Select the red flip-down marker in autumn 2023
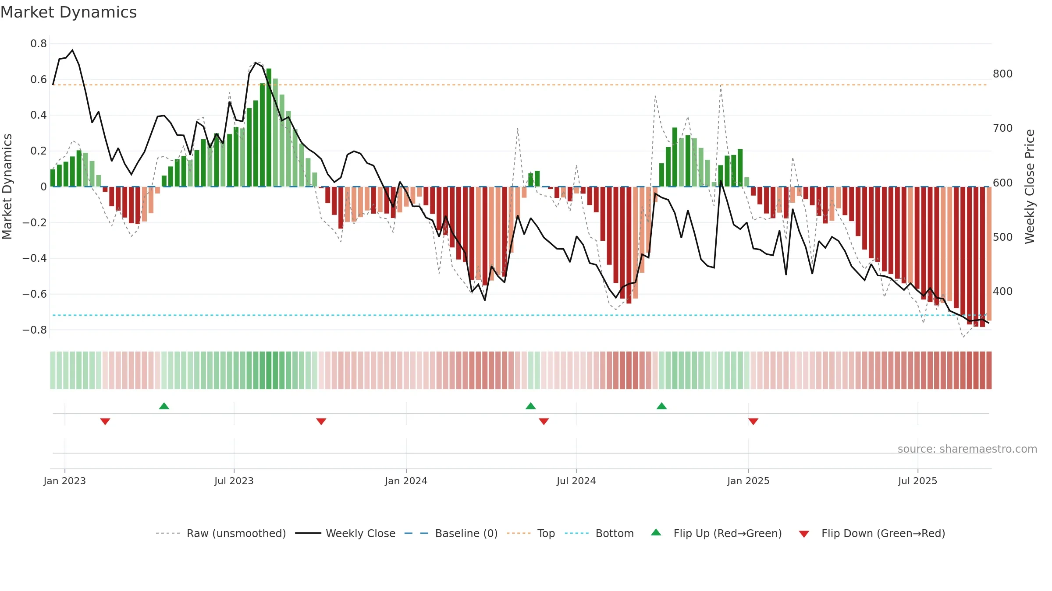Viewport: 1052px width, 591px height. (x=321, y=421)
